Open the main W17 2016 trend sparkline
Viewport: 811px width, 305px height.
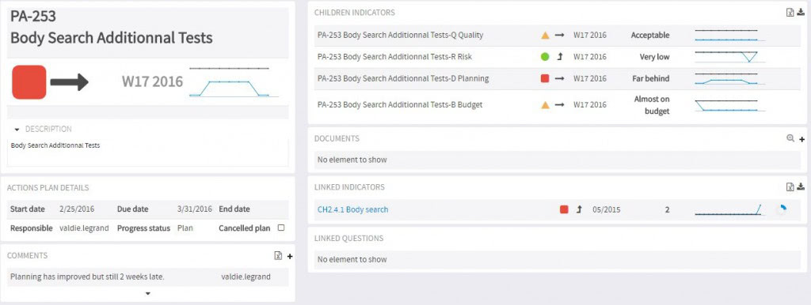(234, 82)
